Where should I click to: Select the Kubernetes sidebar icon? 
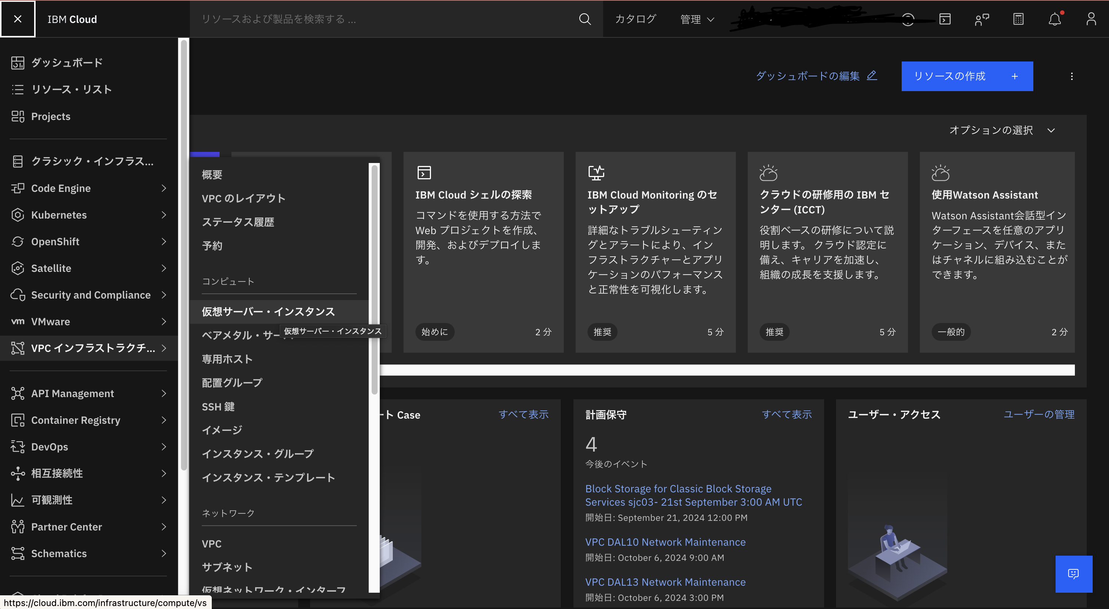coord(18,214)
